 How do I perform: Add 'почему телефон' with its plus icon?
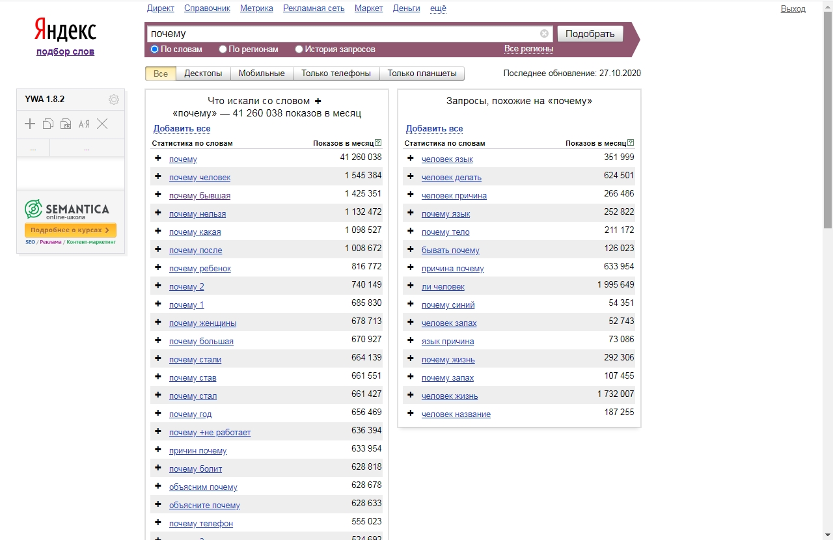[x=158, y=522]
